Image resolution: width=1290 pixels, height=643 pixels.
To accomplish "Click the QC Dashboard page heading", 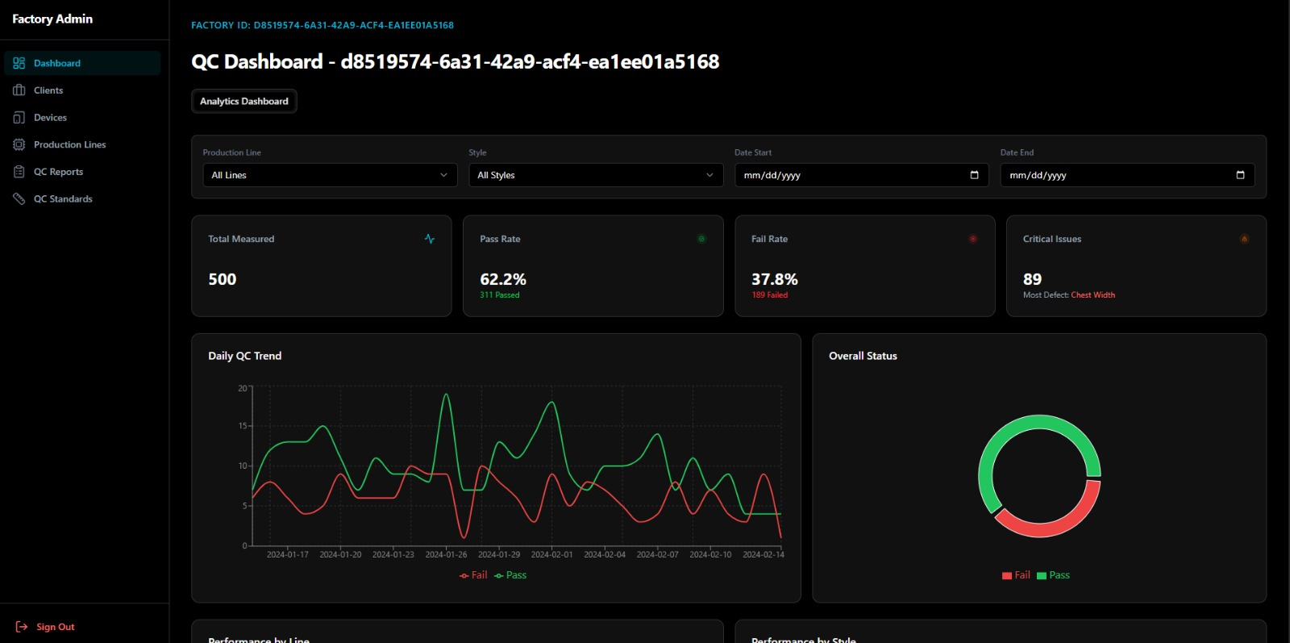I will click(456, 61).
